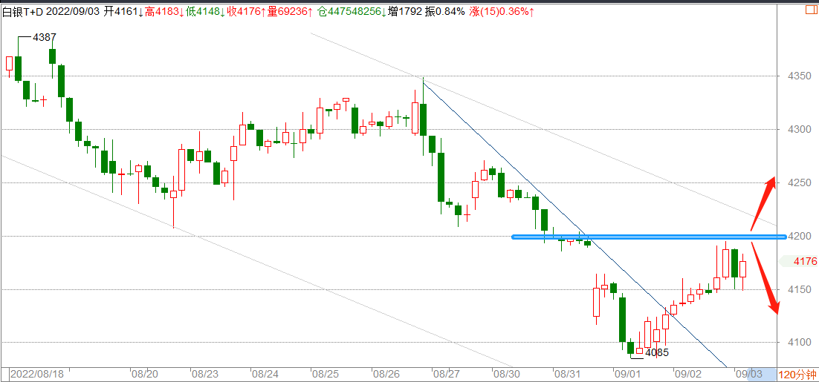Viewport: 819px width, 382px height.
Task: Click the 4250 price axis label
Action: pos(799,183)
